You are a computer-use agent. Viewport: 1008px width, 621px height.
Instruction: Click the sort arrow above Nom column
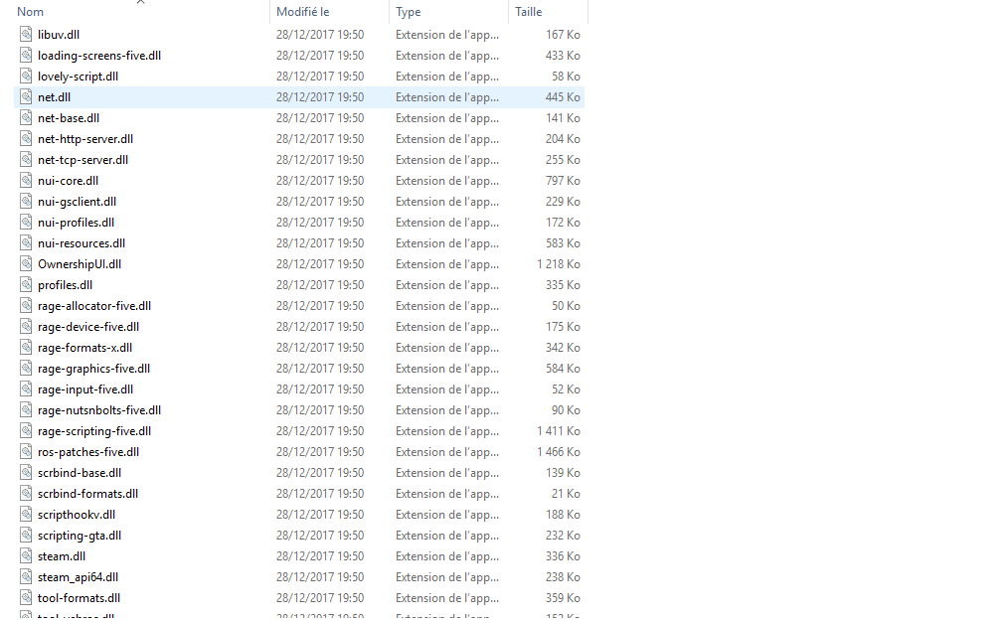[x=141, y=2]
